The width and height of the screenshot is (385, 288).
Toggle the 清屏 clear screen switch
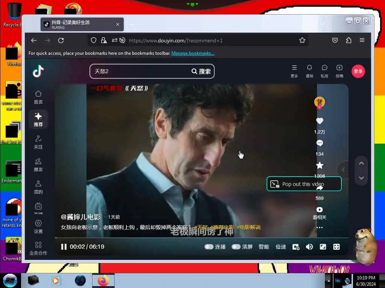click(x=236, y=247)
